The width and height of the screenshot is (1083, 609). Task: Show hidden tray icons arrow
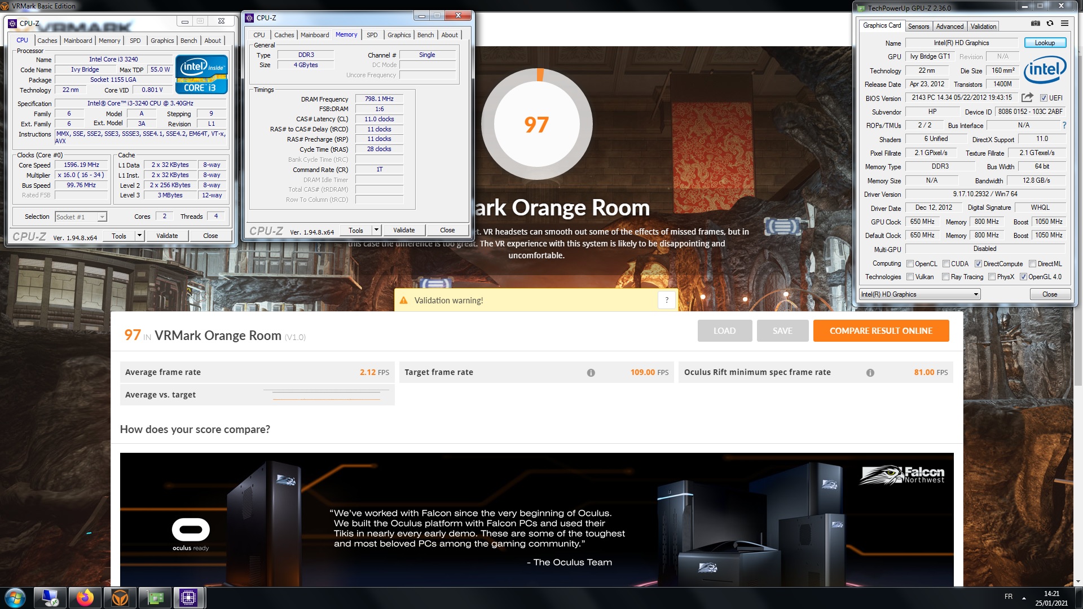[1024, 598]
